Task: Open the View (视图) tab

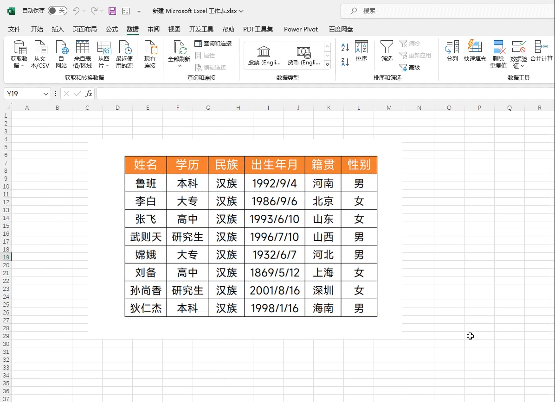Action: pos(174,29)
